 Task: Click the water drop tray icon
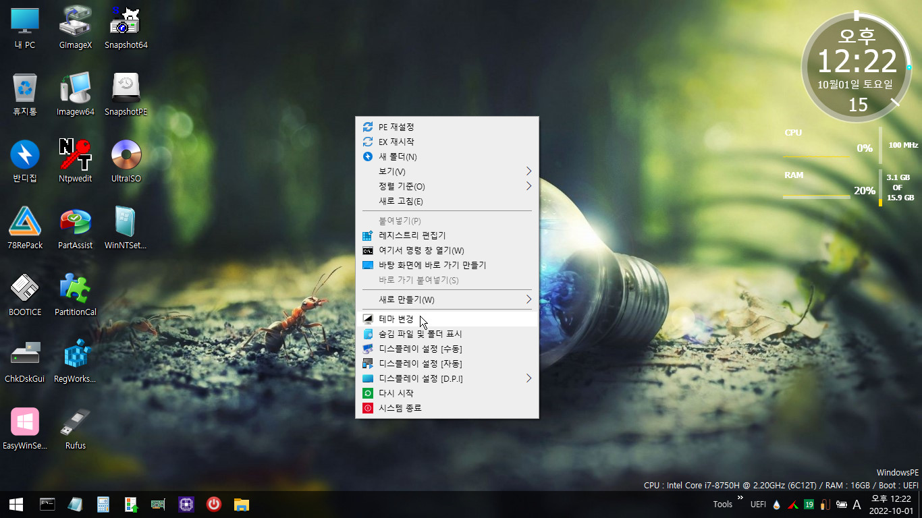[x=777, y=505]
